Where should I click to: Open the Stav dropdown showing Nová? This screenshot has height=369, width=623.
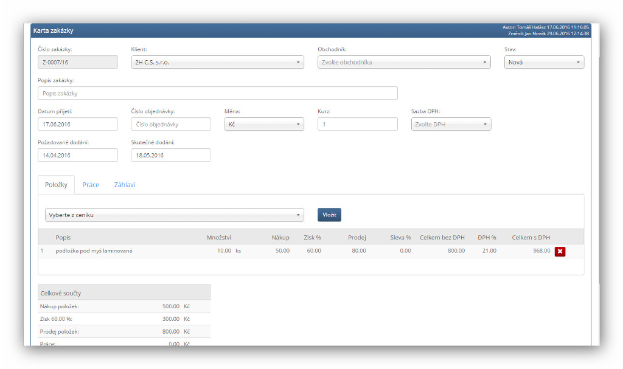[544, 62]
